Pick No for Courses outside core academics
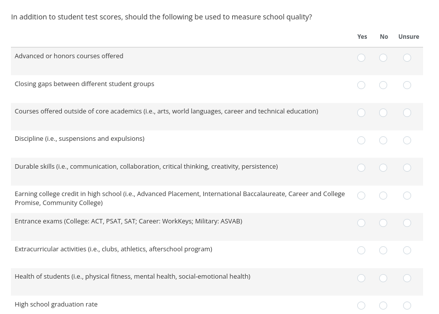 pyautogui.click(x=383, y=113)
